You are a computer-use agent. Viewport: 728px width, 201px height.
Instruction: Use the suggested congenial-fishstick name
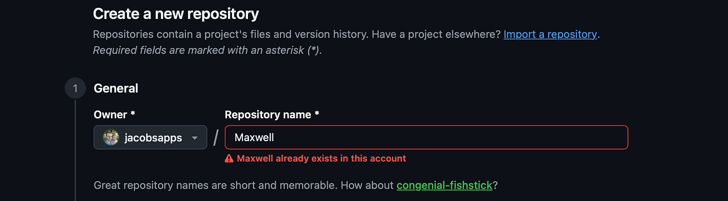444,186
